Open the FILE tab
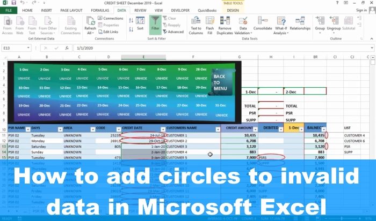This screenshot has height=221, width=376. click(x=9, y=10)
